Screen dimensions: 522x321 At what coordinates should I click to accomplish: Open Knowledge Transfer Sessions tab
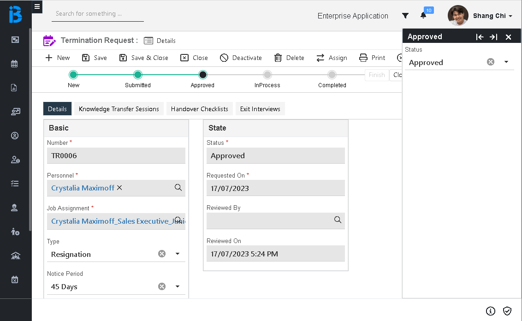point(119,109)
